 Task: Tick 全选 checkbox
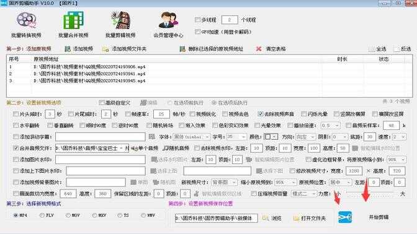(372, 49)
